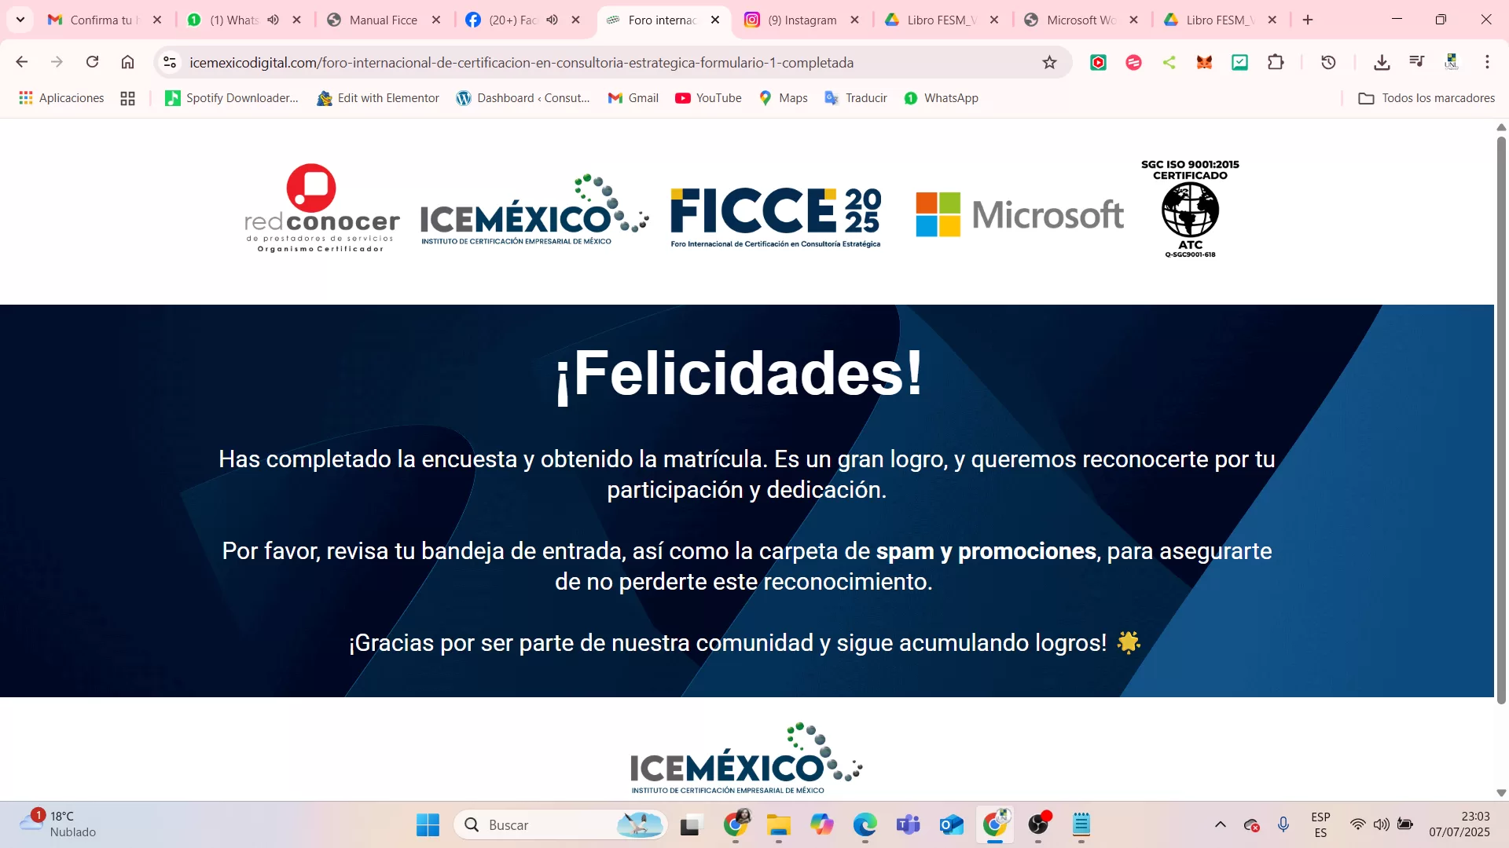Open view site information icon

pyautogui.click(x=170, y=63)
